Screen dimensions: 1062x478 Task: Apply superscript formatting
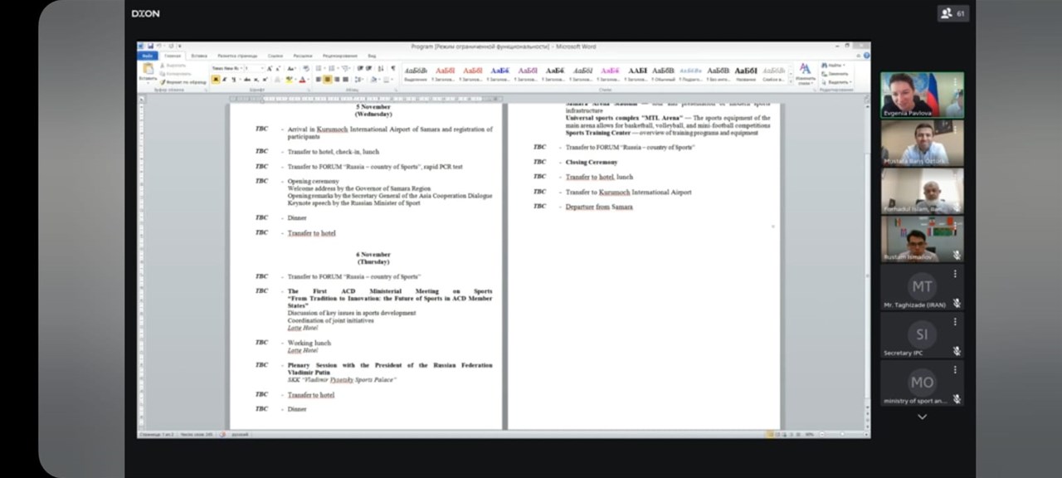pos(265,80)
